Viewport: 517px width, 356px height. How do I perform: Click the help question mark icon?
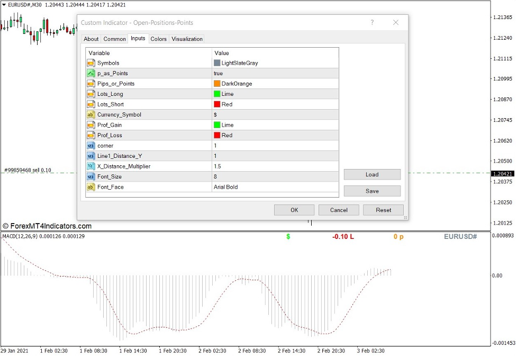(372, 23)
